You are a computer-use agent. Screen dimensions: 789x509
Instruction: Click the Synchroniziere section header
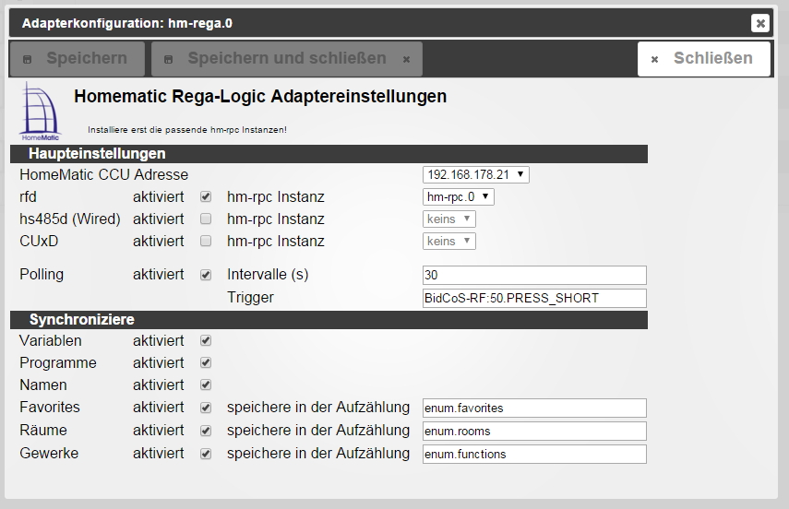[329, 320]
